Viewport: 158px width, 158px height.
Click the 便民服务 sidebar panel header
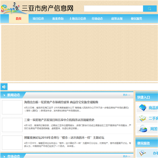[147, 143]
